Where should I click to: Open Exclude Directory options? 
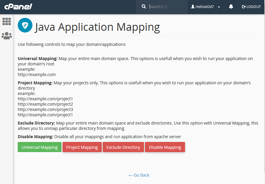[x=123, y=147]
